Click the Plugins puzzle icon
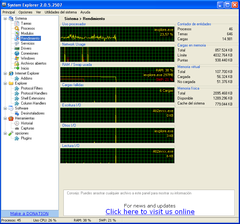 pos(17,138)
